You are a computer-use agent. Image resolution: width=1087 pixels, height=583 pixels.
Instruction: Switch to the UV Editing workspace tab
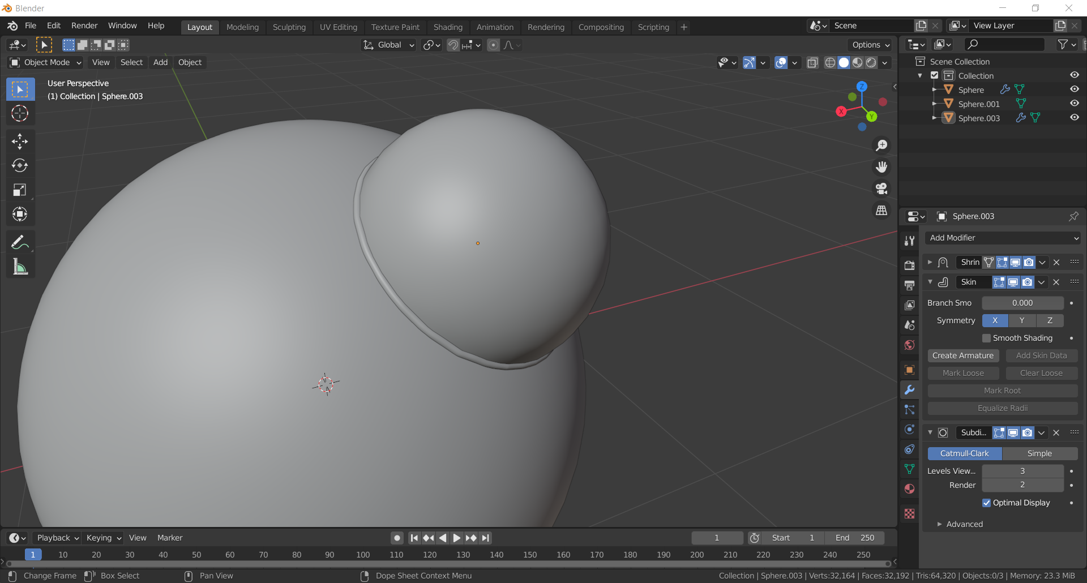(339, 27)
